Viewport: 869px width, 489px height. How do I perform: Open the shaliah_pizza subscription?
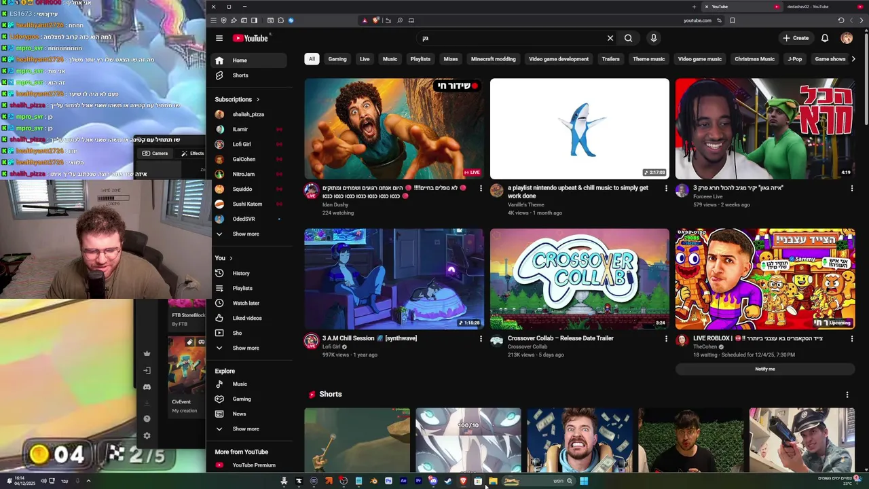(249, 114)
